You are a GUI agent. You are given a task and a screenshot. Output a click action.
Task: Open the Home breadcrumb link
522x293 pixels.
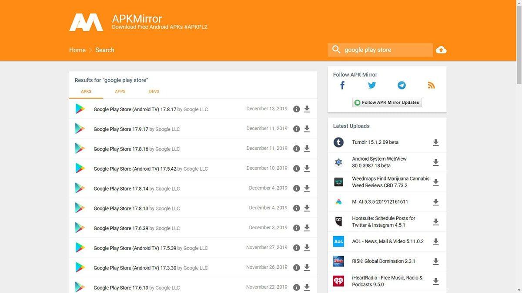pos(77,49)
